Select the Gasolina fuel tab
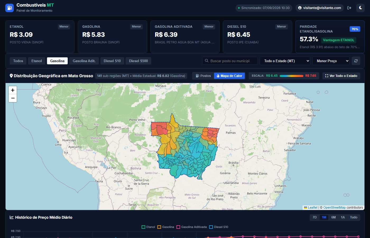Screen dimensions: 370x238 pyautogui.click(x=57, y=61)
